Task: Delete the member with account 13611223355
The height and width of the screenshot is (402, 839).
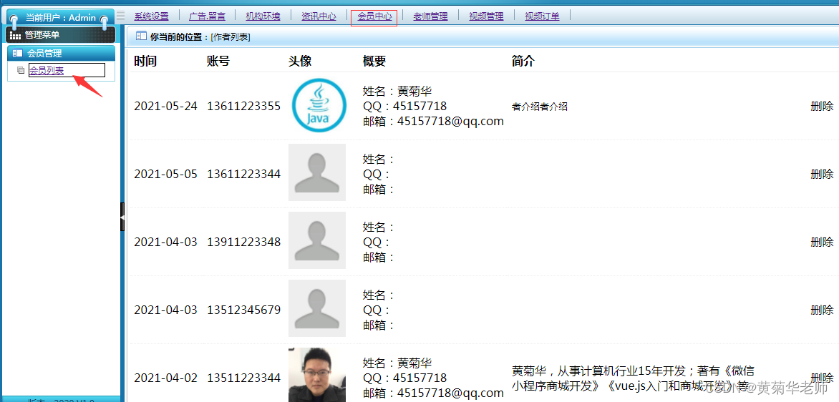Action: pos(822,107)
